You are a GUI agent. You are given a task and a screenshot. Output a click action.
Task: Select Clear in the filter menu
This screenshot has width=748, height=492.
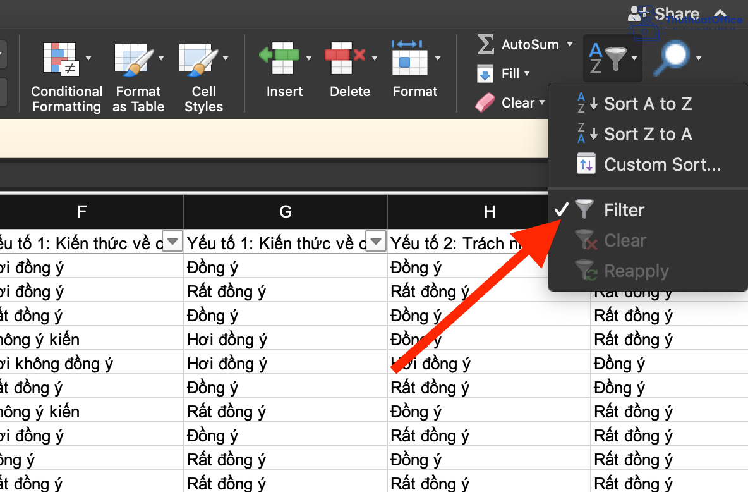[625, 240]
